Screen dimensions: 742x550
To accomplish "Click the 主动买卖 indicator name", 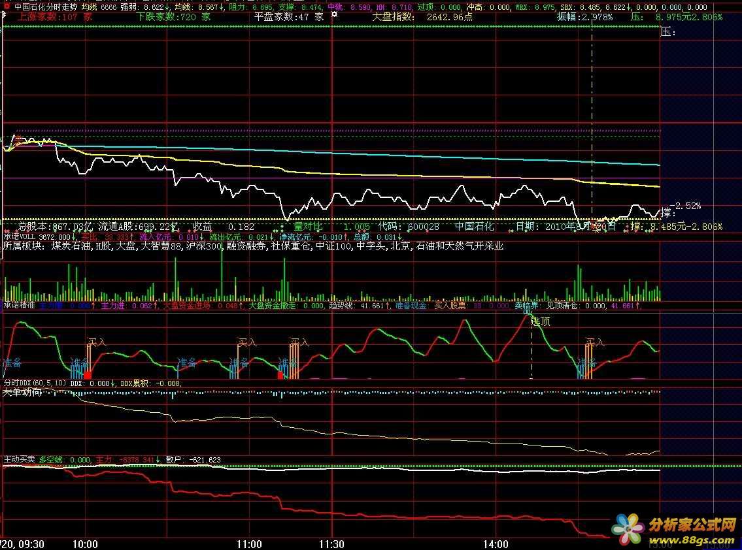I will [19, 459].
